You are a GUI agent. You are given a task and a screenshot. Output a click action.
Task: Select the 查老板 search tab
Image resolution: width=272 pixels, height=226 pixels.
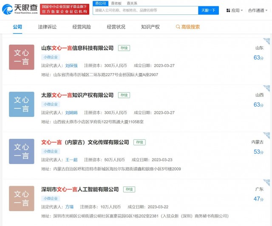click(116, 3)
